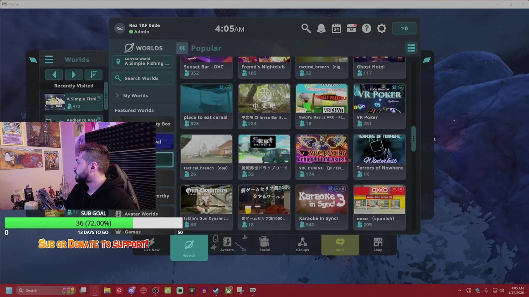
Task: Open the taskbar clock and date
Action: click(517, 290)
